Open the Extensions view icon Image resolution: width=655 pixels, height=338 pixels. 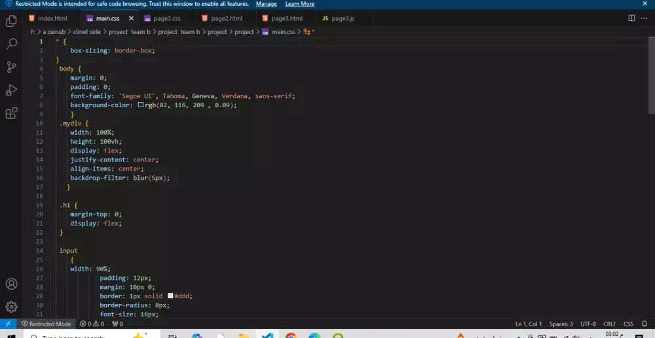pos(11,113)
